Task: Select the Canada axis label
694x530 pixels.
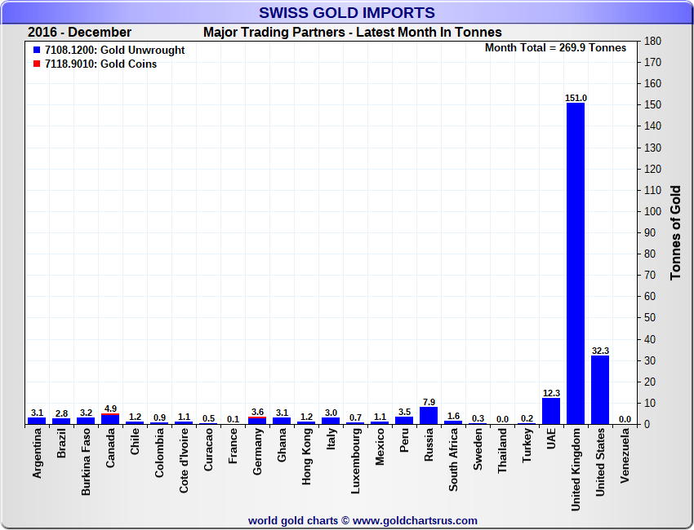Action: click(x=110, y=449)
